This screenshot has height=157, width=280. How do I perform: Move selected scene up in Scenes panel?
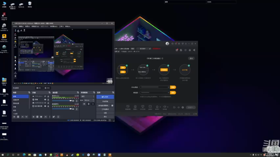tap(22, 117)
